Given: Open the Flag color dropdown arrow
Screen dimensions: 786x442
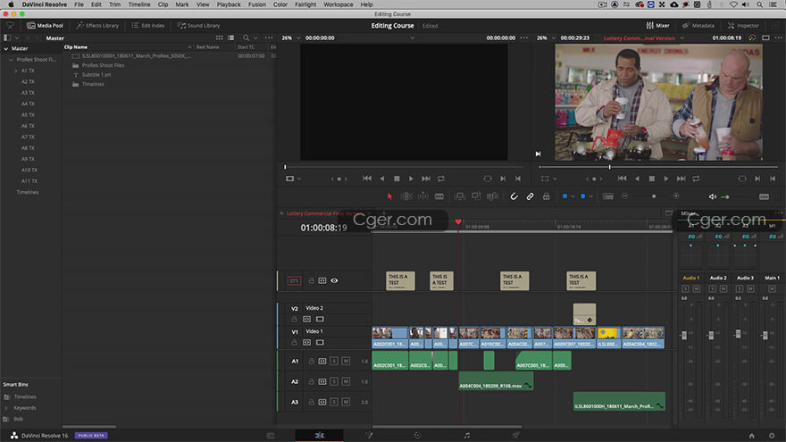Looking at the screenshot, I should coord(573,196).
